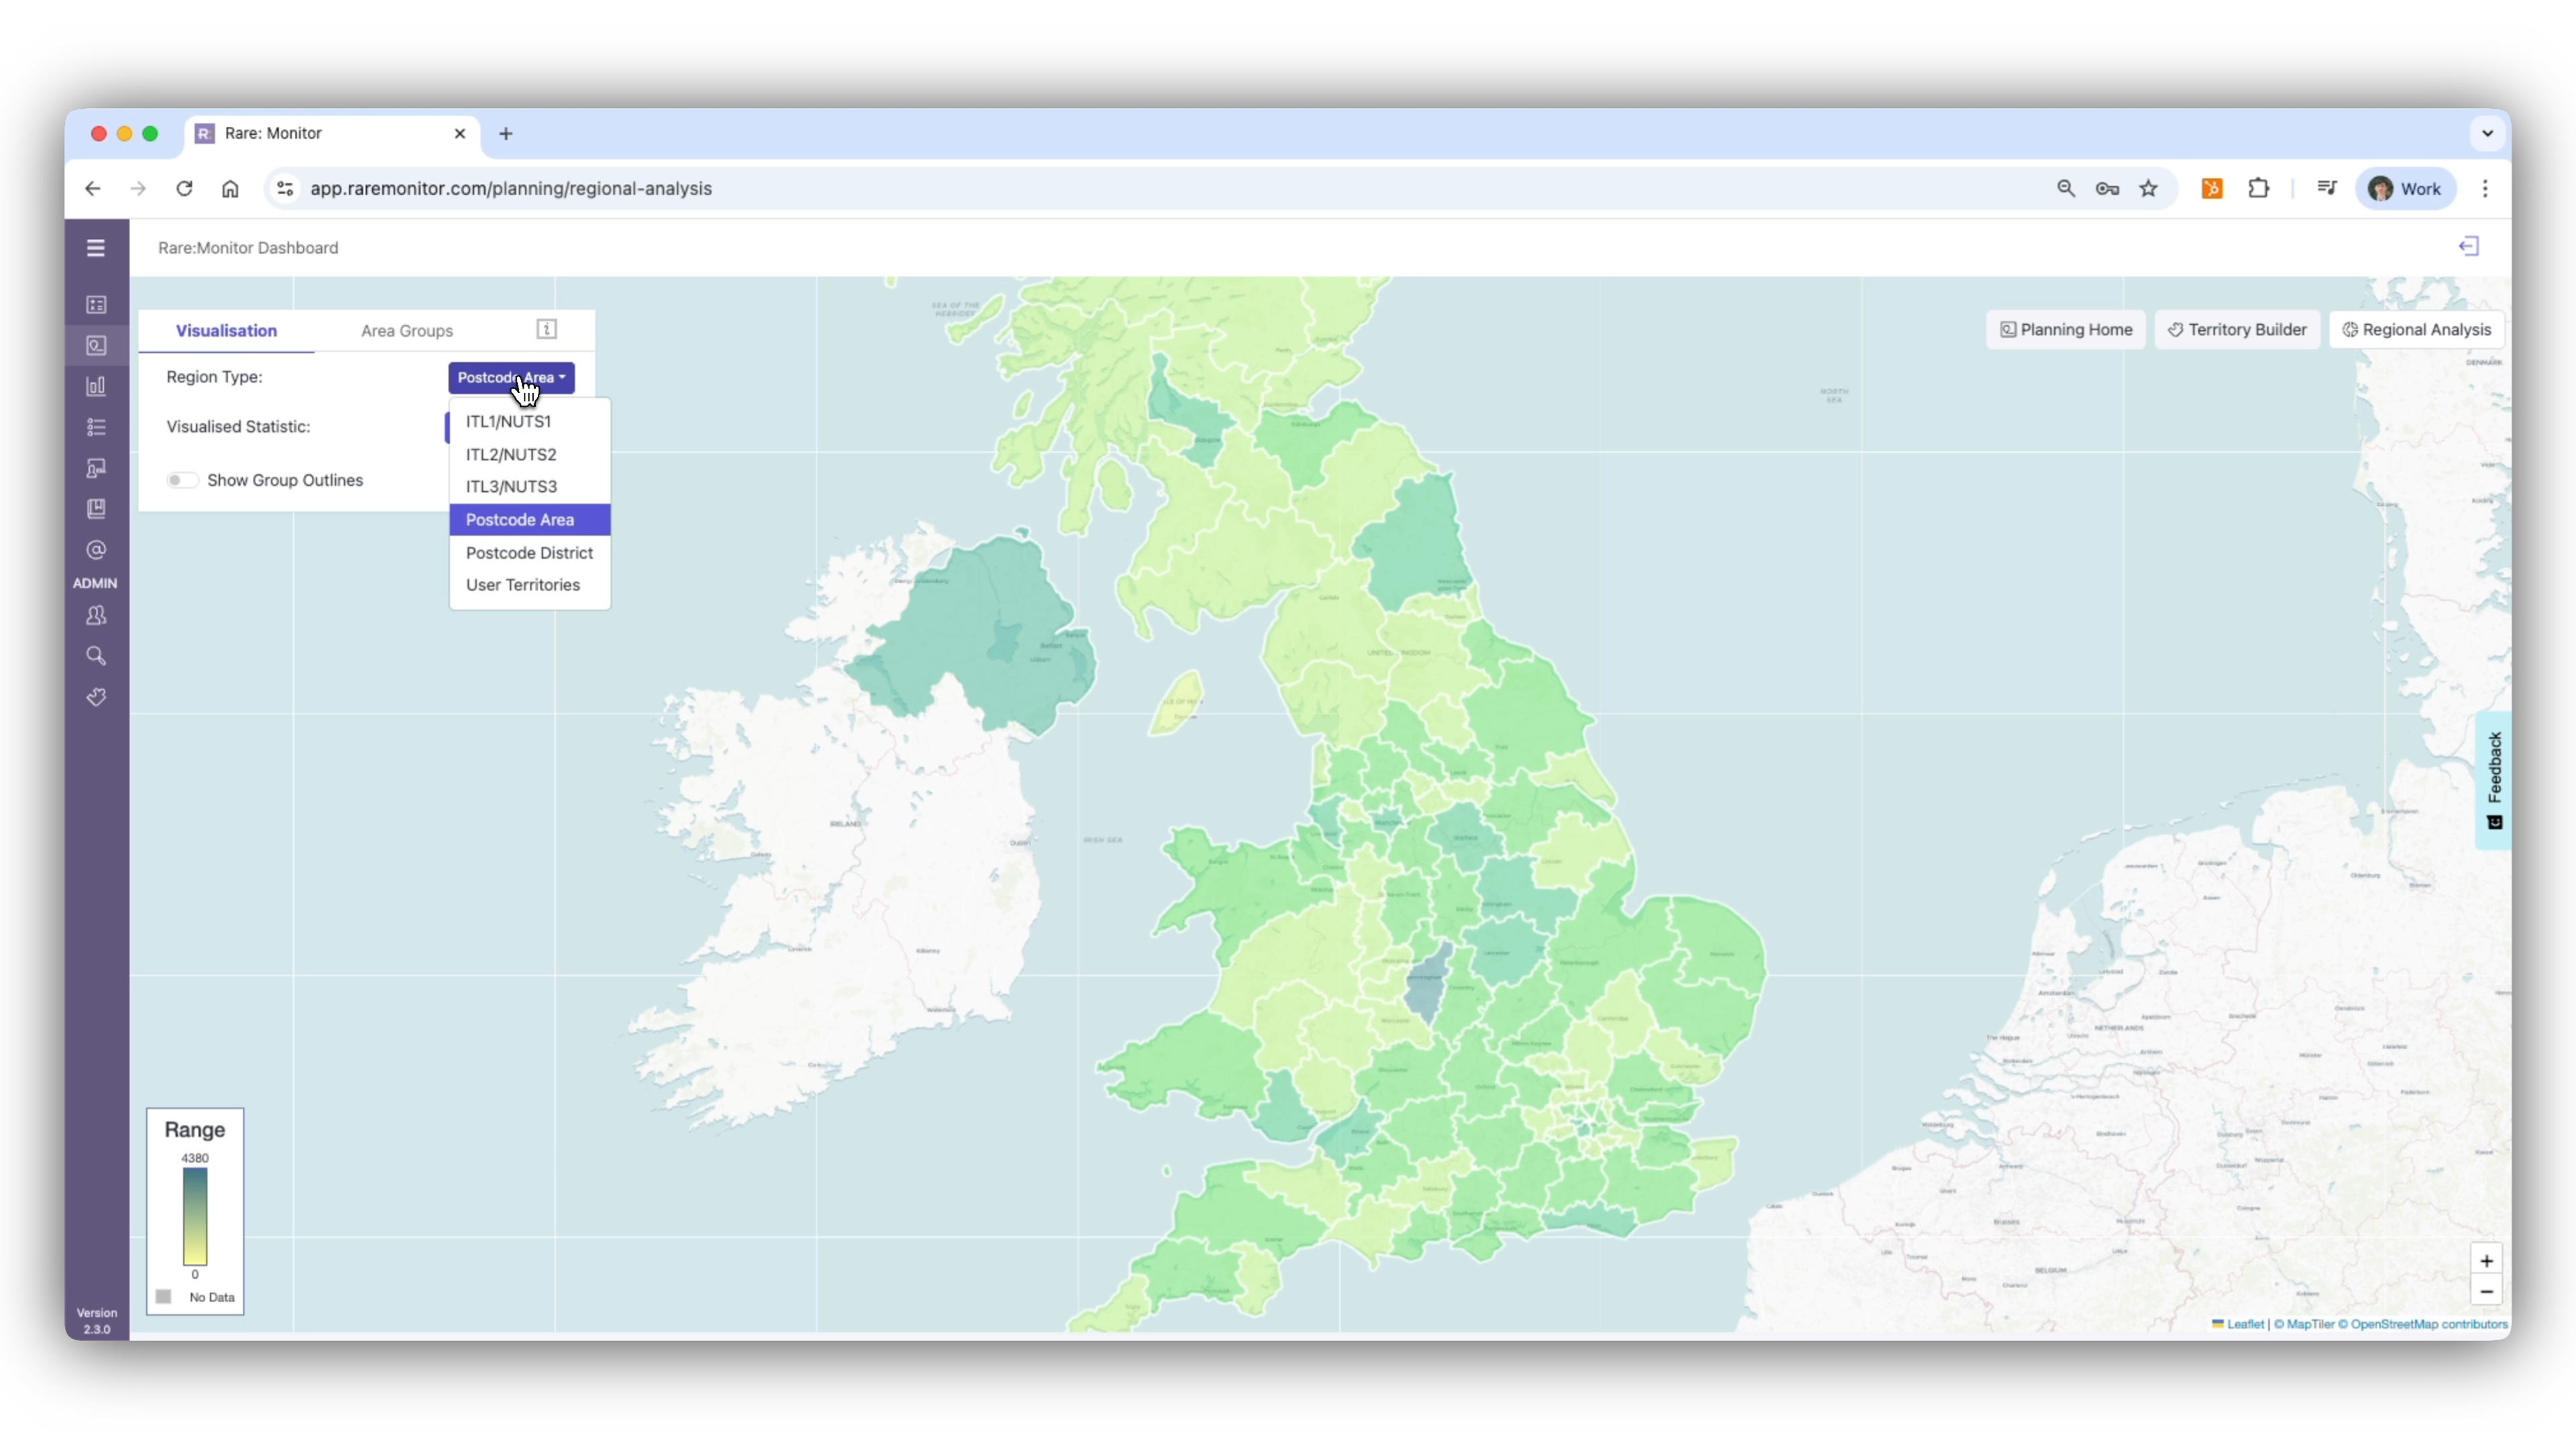Open the HubSpot extension icon
Screen dimensions: 2576x1449
click(2212, 188)
